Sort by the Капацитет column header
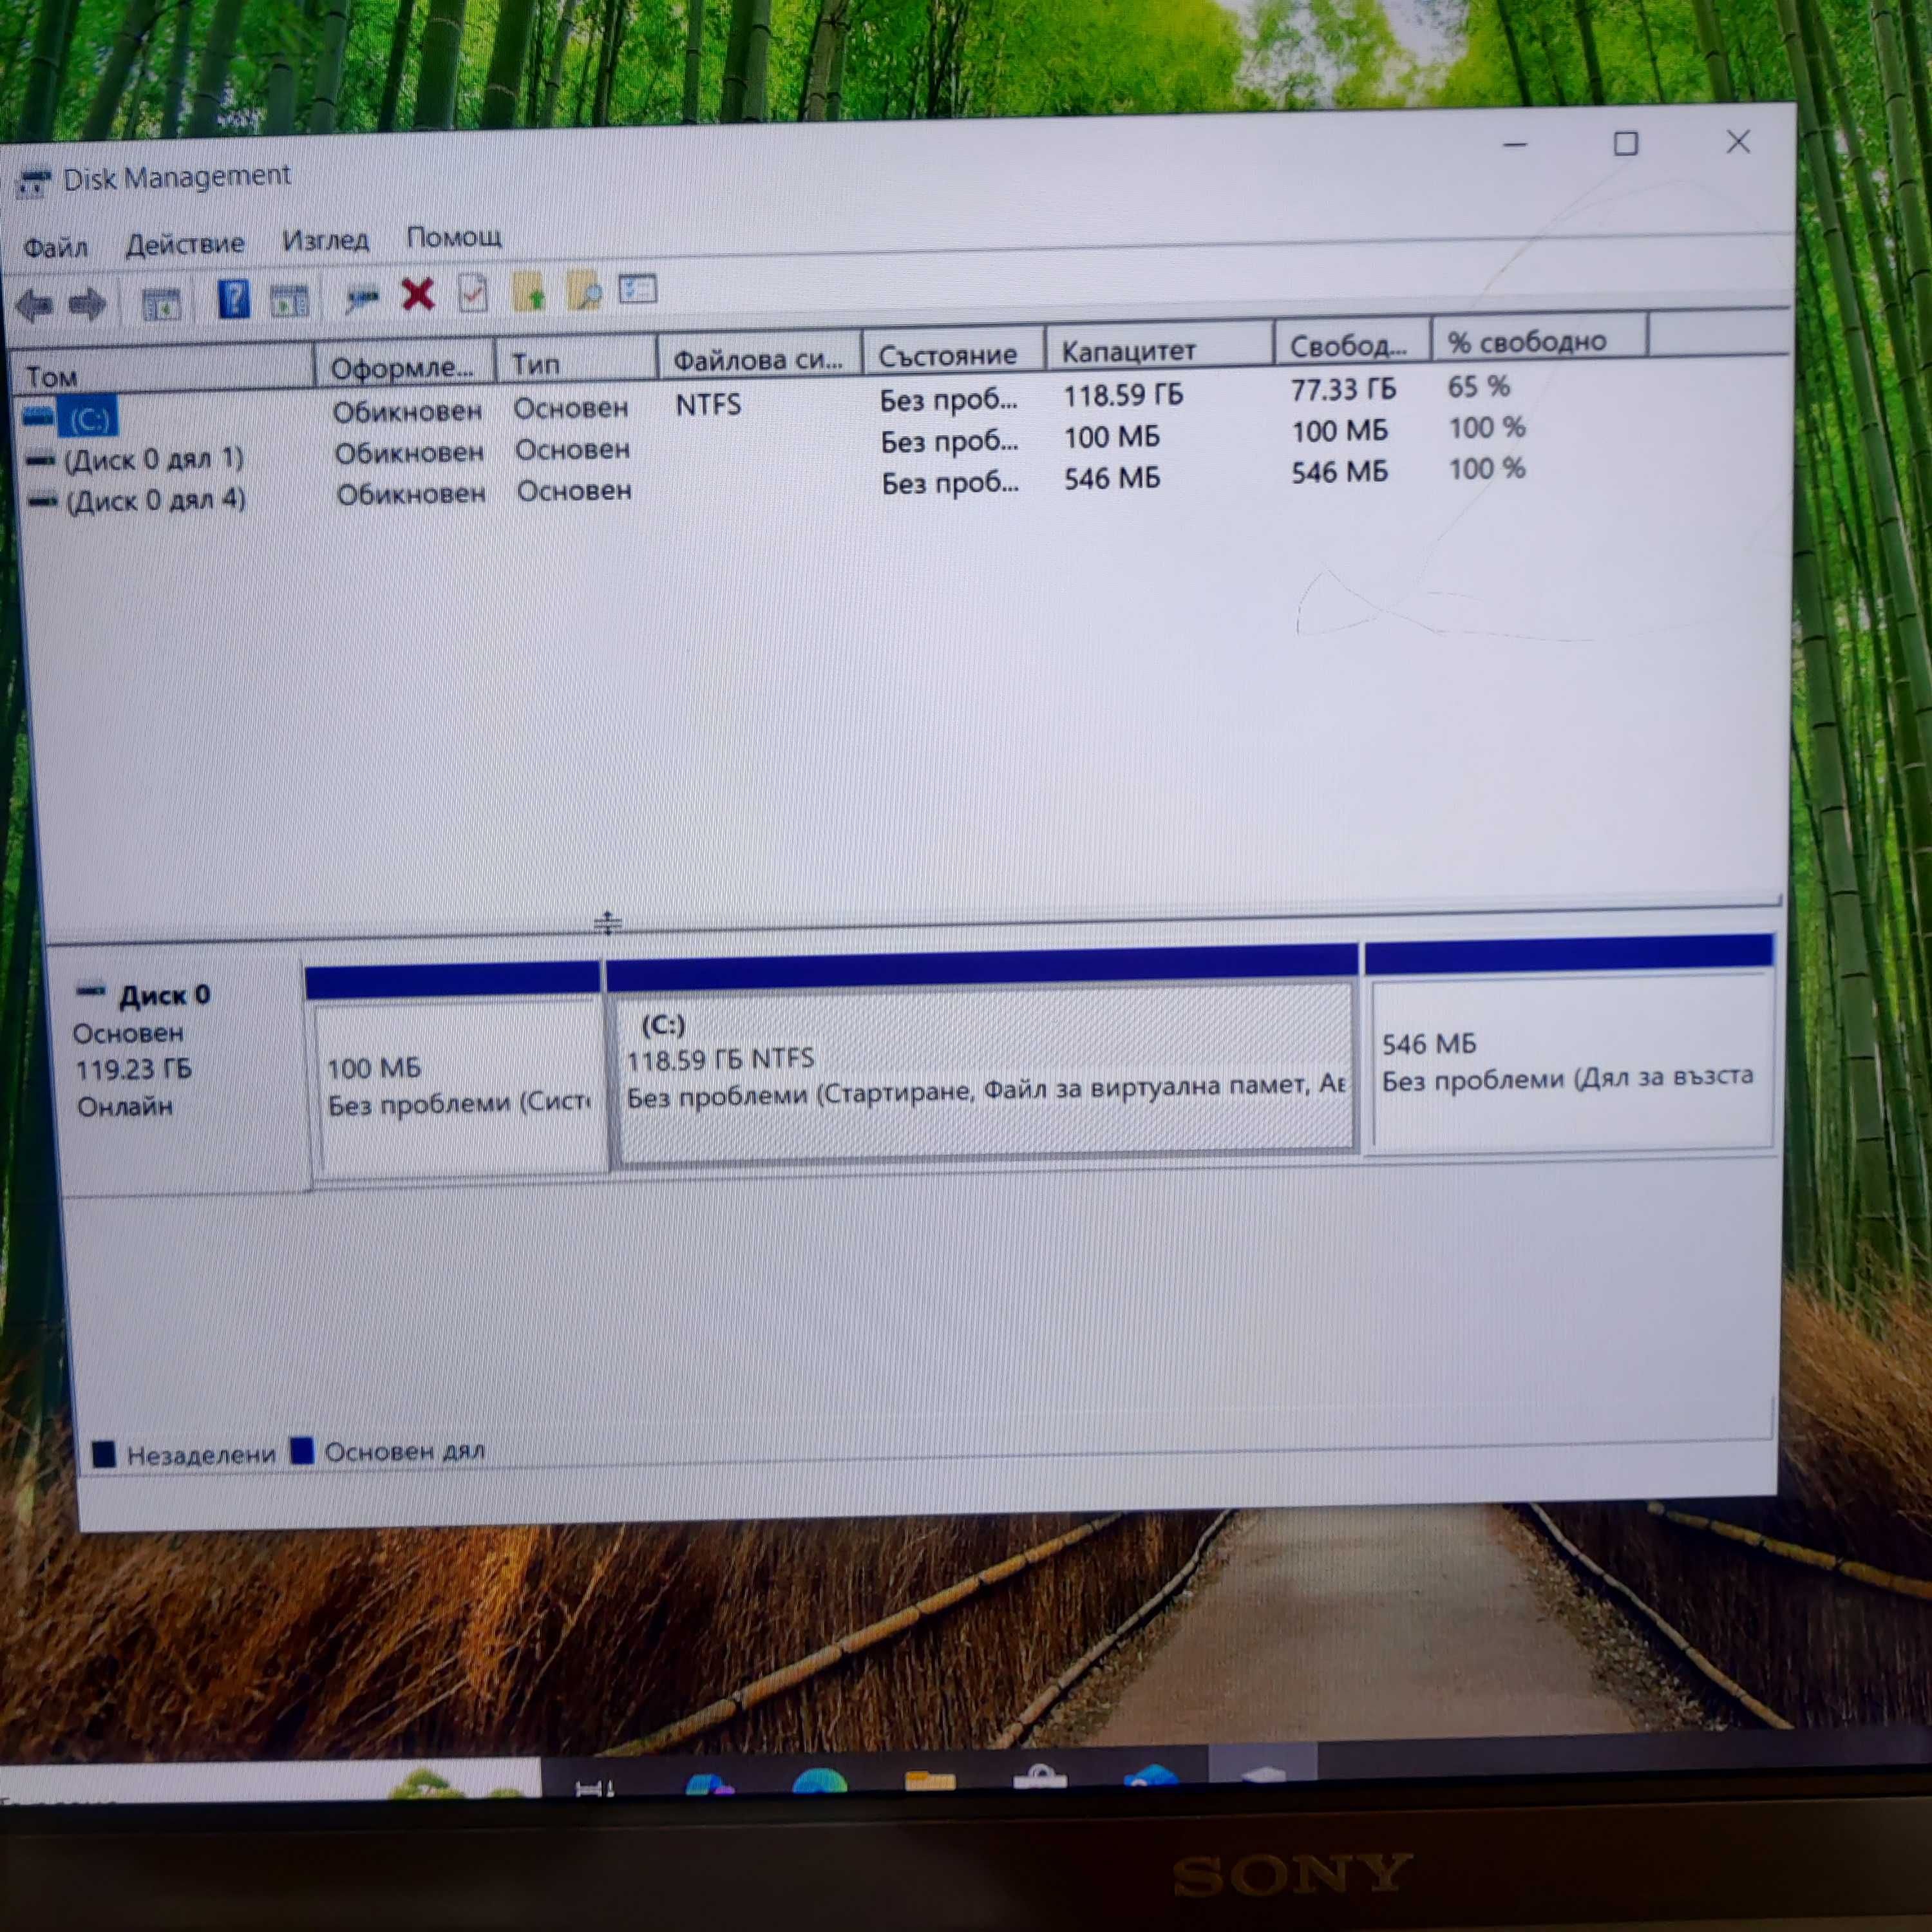This screenshot has height=1932, width=1932. click(1159, 348)
